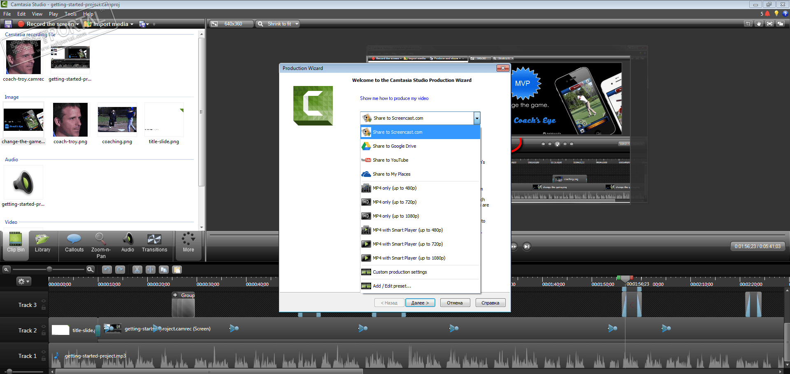Screen dimensions: 790x374
Task: Click the Undo button on timeline toolbar
Action: coord(107,269)
